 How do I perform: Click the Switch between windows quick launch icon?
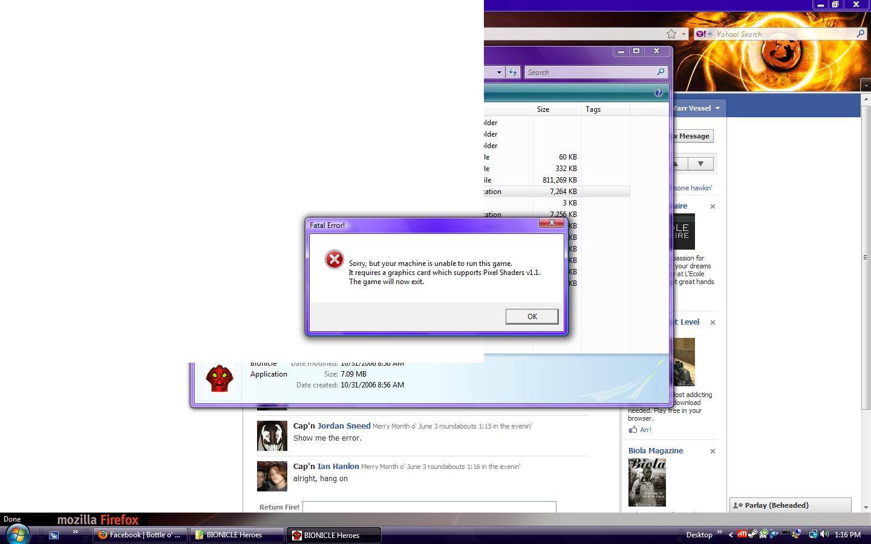(54, 535)
